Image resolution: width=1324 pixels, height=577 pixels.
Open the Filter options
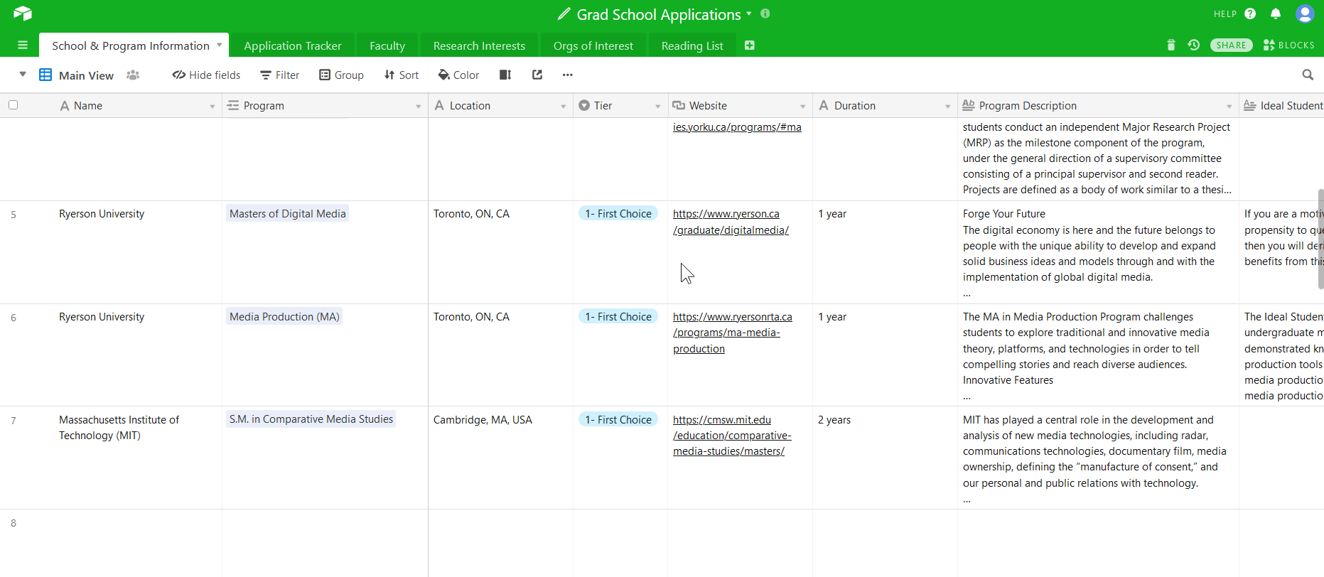[x=279, y=75]
